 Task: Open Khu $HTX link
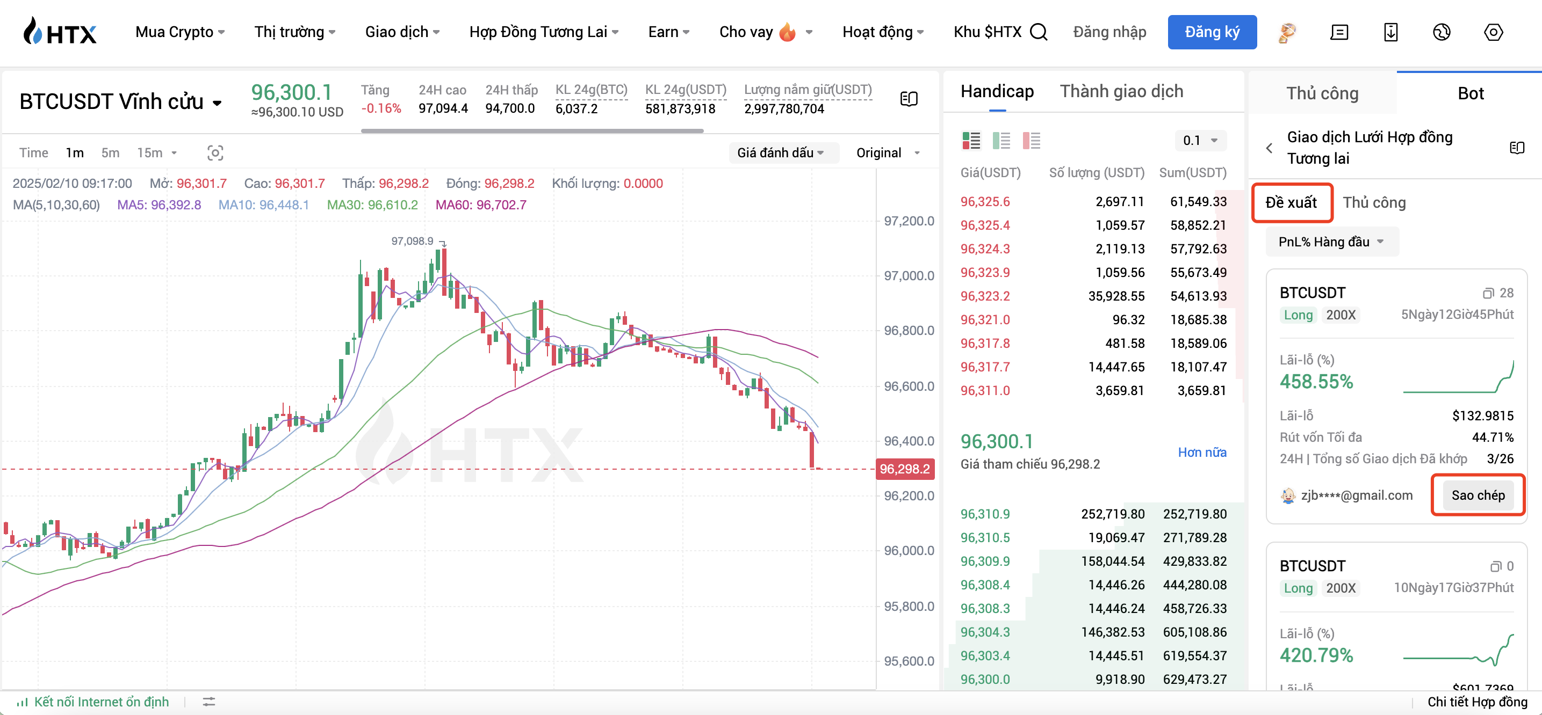pos(988,32)
